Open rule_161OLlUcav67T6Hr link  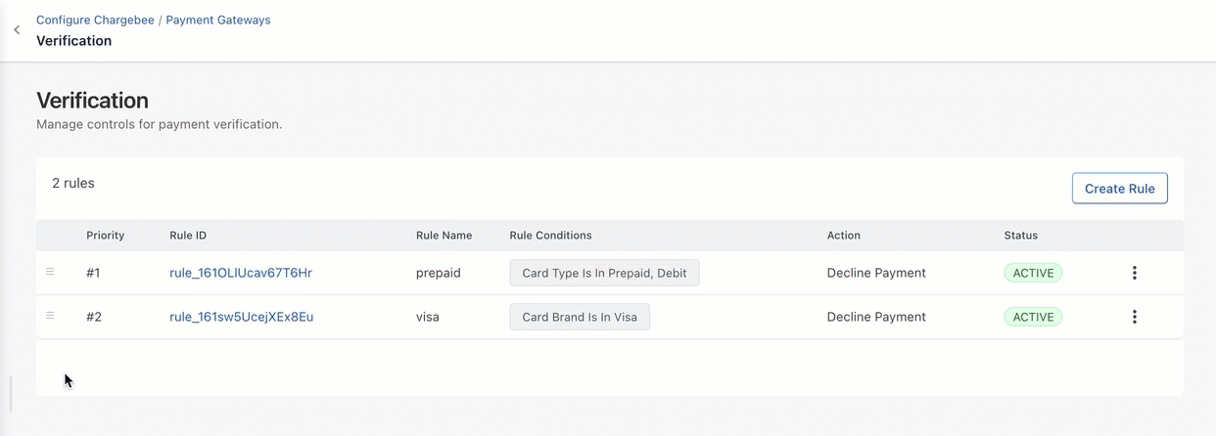click(x=241, y=273)
